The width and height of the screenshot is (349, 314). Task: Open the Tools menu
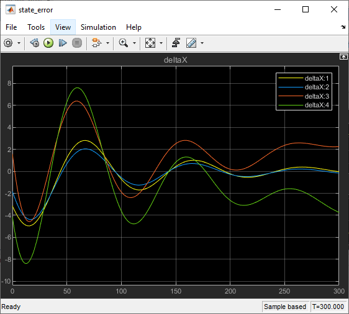(36, 27)
